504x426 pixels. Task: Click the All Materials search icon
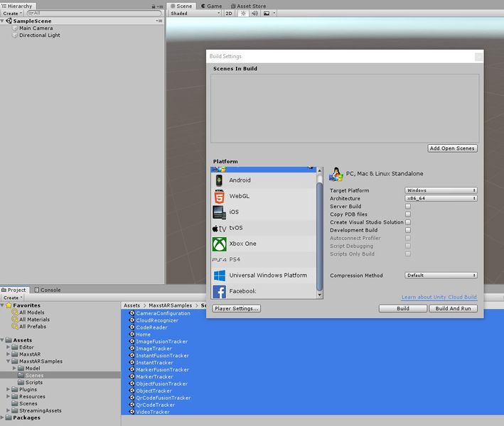(14, 319)
